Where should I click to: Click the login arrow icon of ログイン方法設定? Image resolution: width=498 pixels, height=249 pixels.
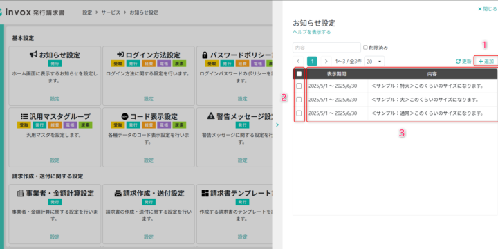(120, 55)
